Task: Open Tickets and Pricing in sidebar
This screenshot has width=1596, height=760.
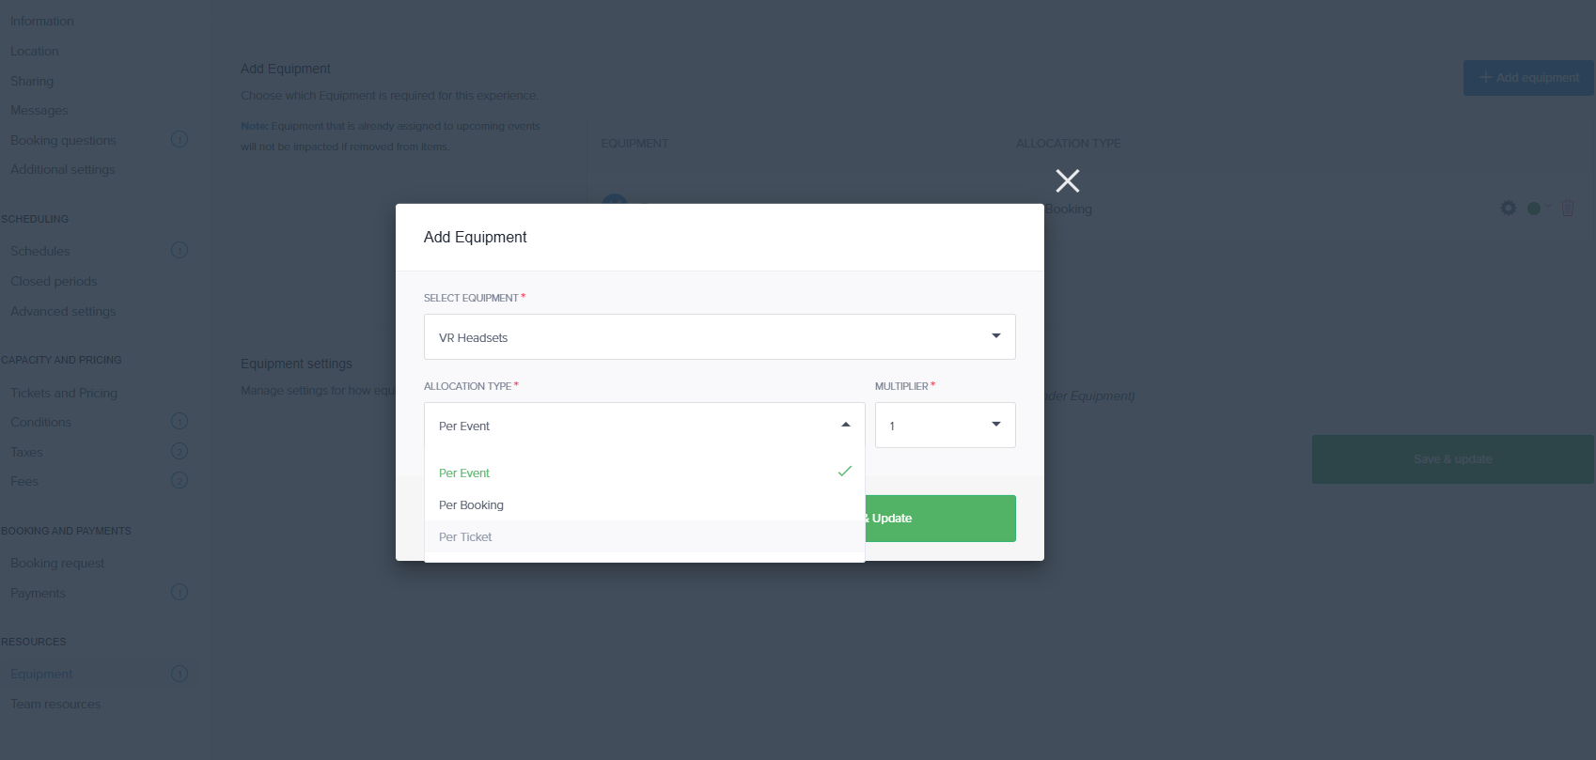Action: pos(64,393)
